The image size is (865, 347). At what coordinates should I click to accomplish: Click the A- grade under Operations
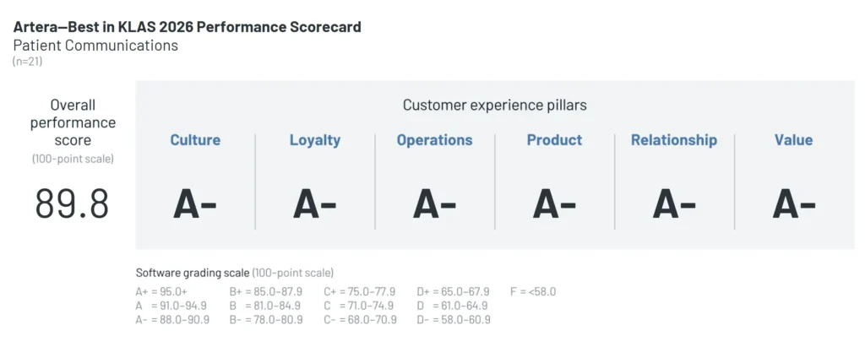[x=434, y=204]
